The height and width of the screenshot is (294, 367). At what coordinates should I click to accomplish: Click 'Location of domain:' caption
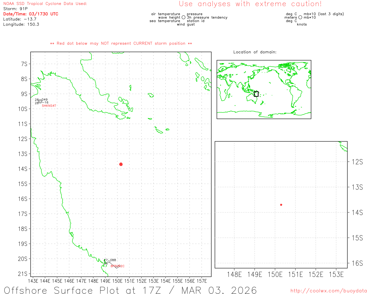(x=255, y=52)
